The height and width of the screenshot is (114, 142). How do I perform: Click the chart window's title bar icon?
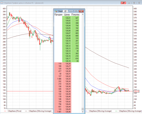pos(2,3)
